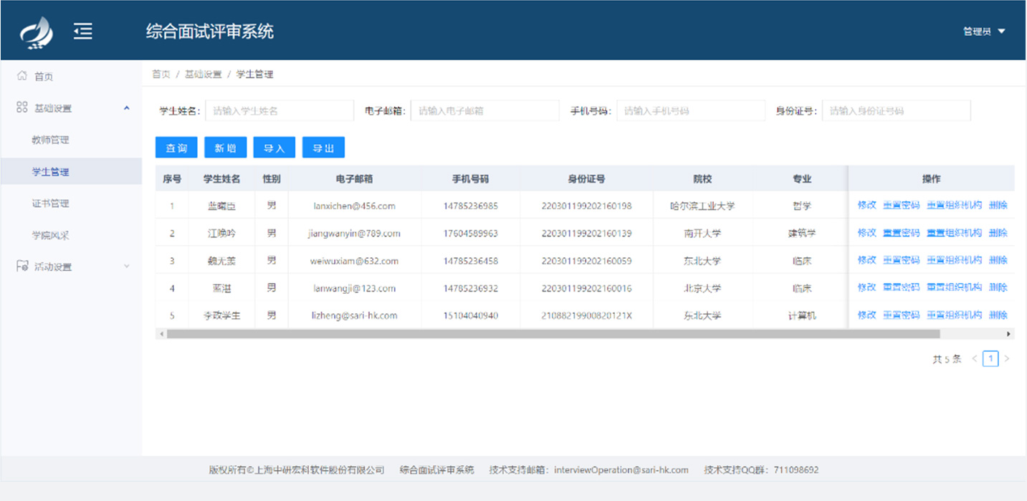1027x501 pixels.
Task: Focus the 手机号码 input field
Action: tap(691, 111)
